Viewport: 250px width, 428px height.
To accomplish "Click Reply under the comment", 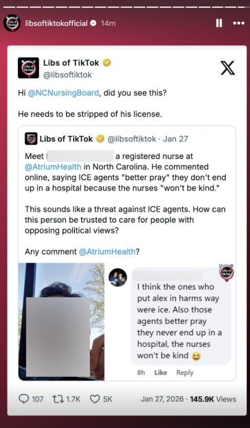I will [x=185, y=372].
